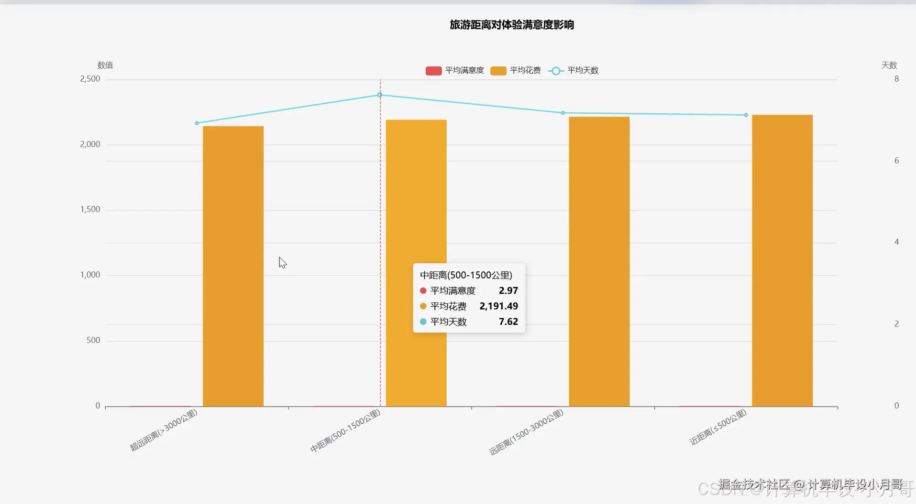Image resolution: width=916 pixels, height=504 pixels.
Task: Click the x-axis label 远距离(1500-3000公里)
Action: (526, 432)
